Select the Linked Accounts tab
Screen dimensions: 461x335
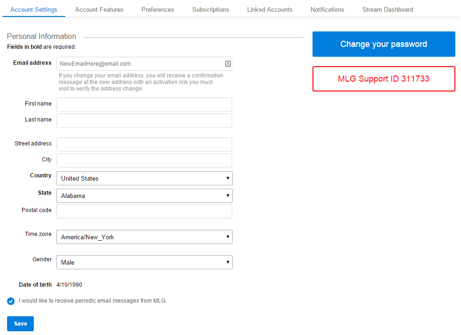(270, 10)
